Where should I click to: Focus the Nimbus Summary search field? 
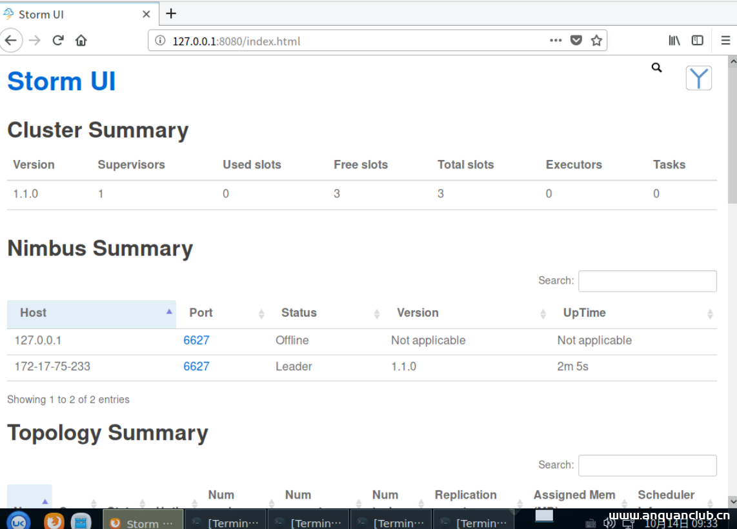pyautogui.click(x=647, y=281)
